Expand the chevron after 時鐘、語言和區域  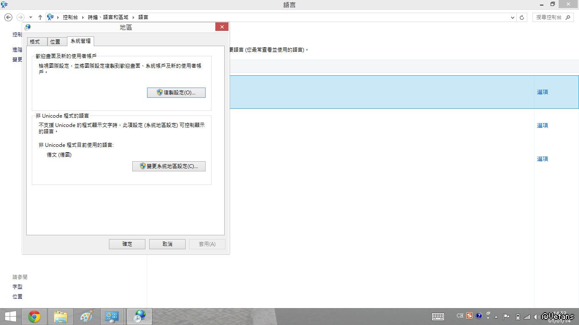click(133, 17)
